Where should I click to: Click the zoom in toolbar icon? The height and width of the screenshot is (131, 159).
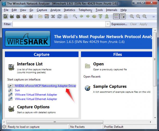132,17
